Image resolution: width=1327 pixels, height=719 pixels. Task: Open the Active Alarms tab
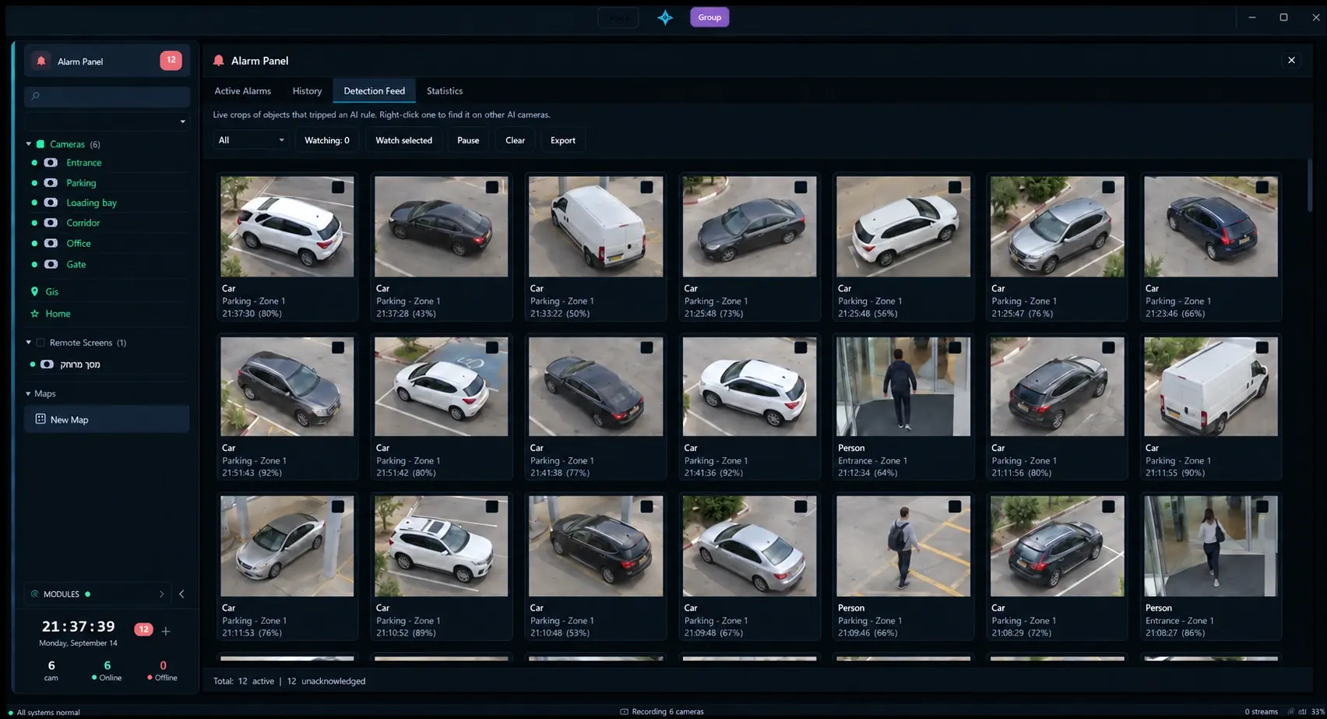pos(243,91)
